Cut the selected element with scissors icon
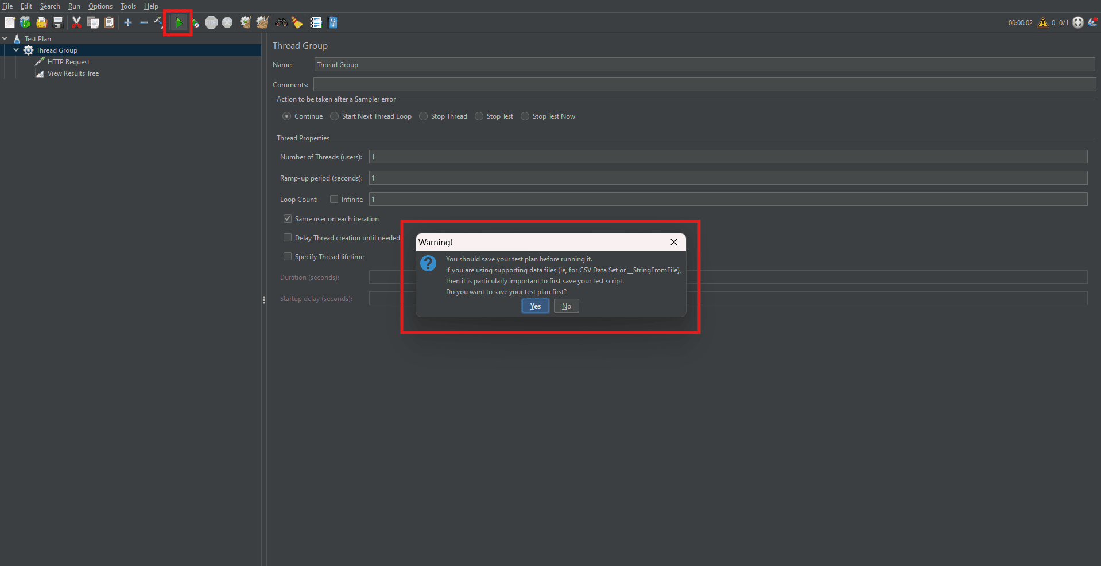This screenshot has width=1101, height=566. coord(76,22)
